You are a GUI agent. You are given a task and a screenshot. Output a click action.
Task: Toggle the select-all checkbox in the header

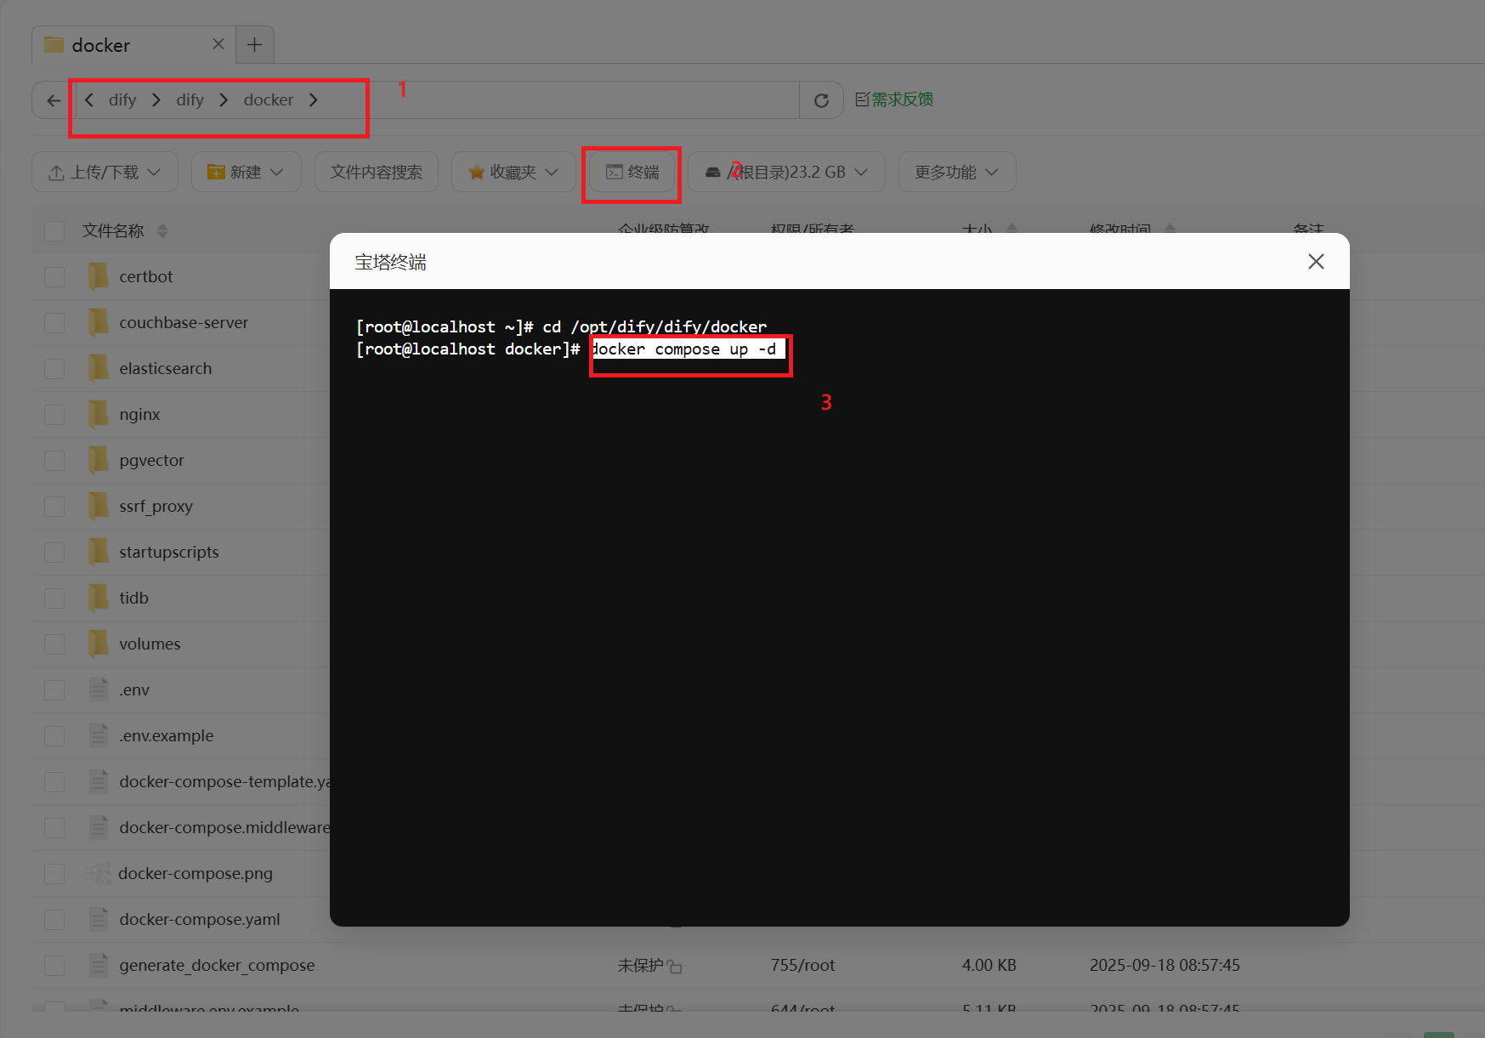54,230
